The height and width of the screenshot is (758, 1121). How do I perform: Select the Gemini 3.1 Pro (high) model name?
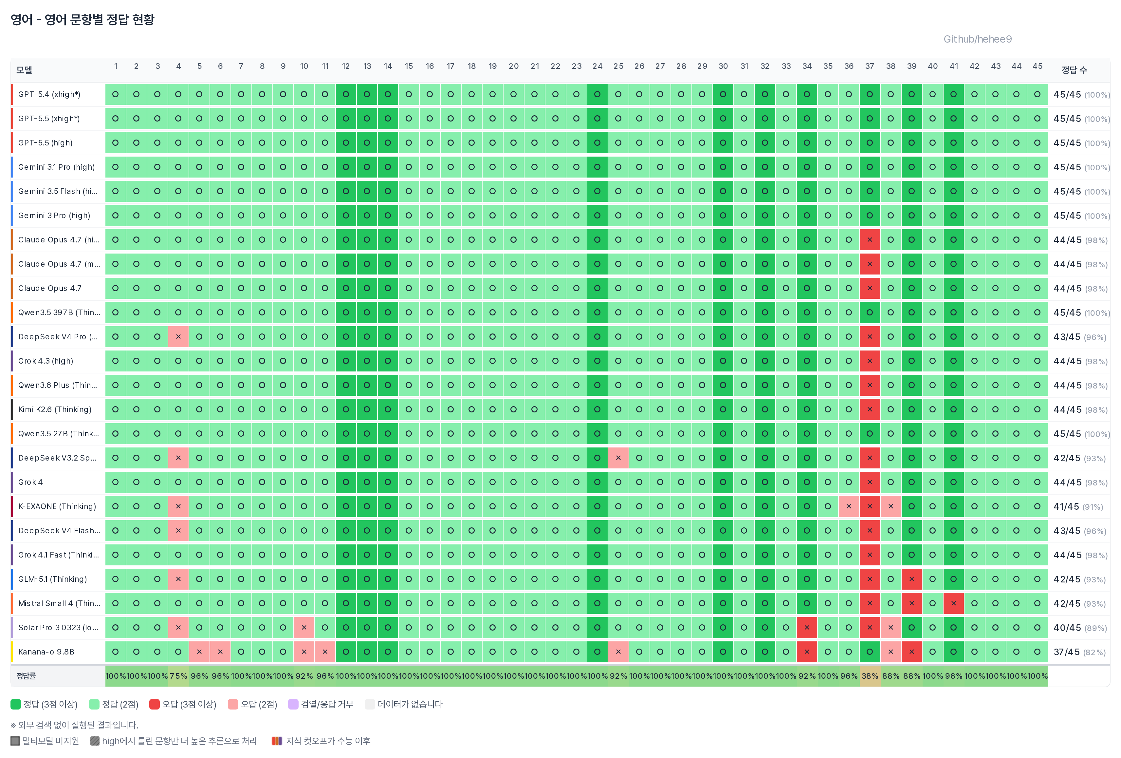pyautogui.click(x=56, y=167)
